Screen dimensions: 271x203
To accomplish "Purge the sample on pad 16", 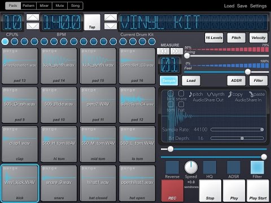I will click(x=128, y=51).
